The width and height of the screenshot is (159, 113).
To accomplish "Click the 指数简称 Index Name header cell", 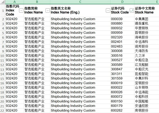I will 37,11.
